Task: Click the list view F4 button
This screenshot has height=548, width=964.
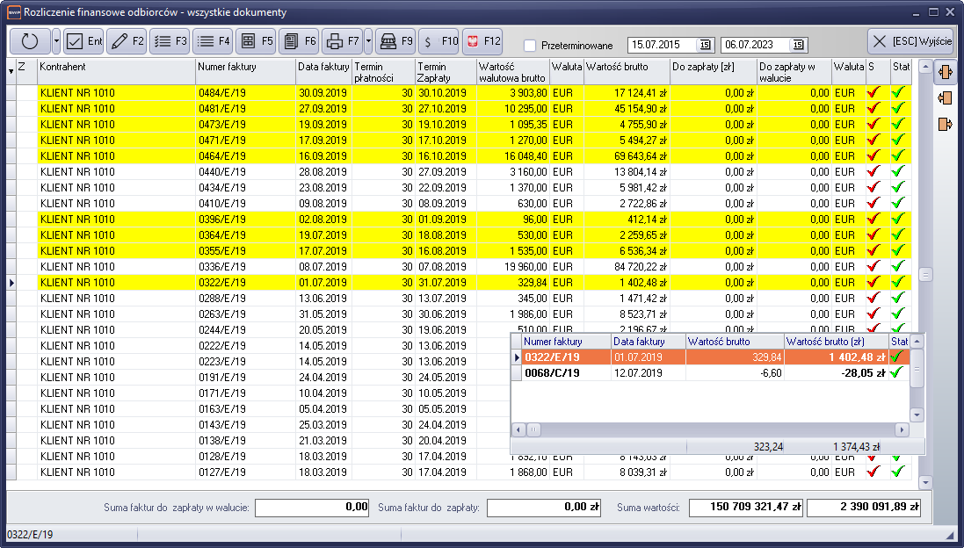Action: coord(213,41)
